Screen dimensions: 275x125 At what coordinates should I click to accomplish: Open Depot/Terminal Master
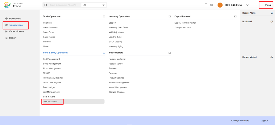pos(185,23)
